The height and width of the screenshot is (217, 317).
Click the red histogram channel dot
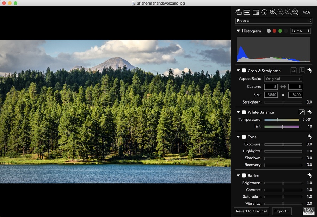click(274, 31)
